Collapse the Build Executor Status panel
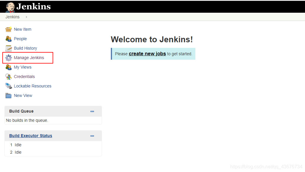This screenshot has height=172, width=305. pos(92,136)
